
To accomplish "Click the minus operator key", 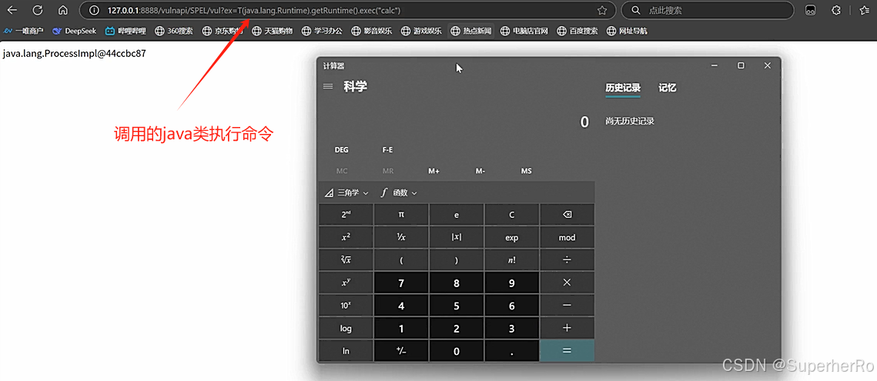I will (567, 306).
